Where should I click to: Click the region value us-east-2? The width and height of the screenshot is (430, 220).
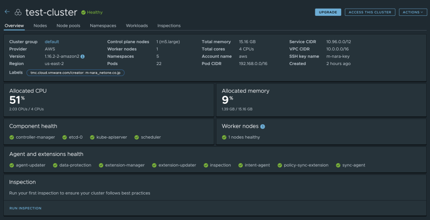(54, 64)
